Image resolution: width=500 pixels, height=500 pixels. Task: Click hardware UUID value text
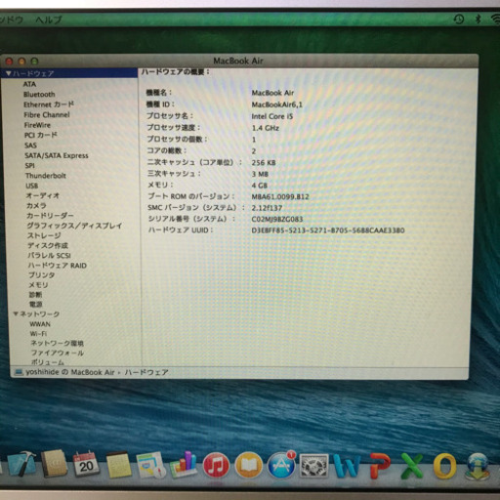(x=328, y=230)
